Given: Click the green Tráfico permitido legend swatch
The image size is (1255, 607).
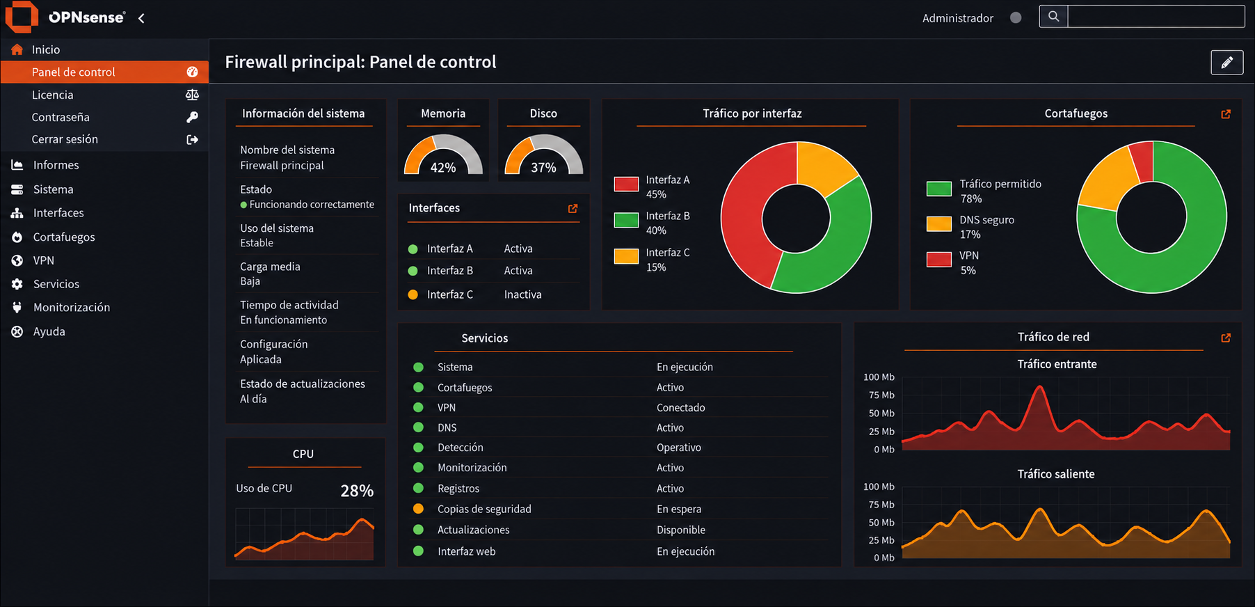Looking at the screenshot, I should click(939, 188).
